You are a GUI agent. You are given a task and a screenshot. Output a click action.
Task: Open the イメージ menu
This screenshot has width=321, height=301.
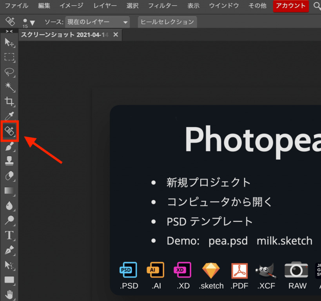[x=71, y=6]
